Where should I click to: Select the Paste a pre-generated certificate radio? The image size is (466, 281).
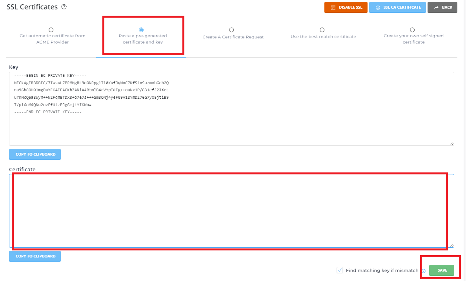click(141, 30)
